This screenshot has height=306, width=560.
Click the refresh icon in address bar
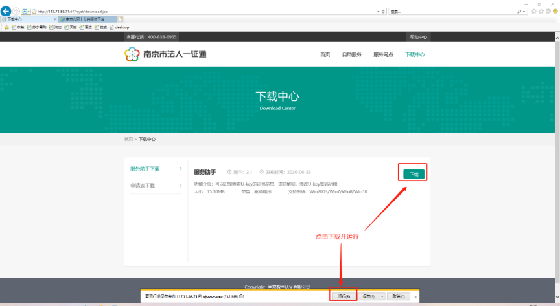click(x=384, y=12)
